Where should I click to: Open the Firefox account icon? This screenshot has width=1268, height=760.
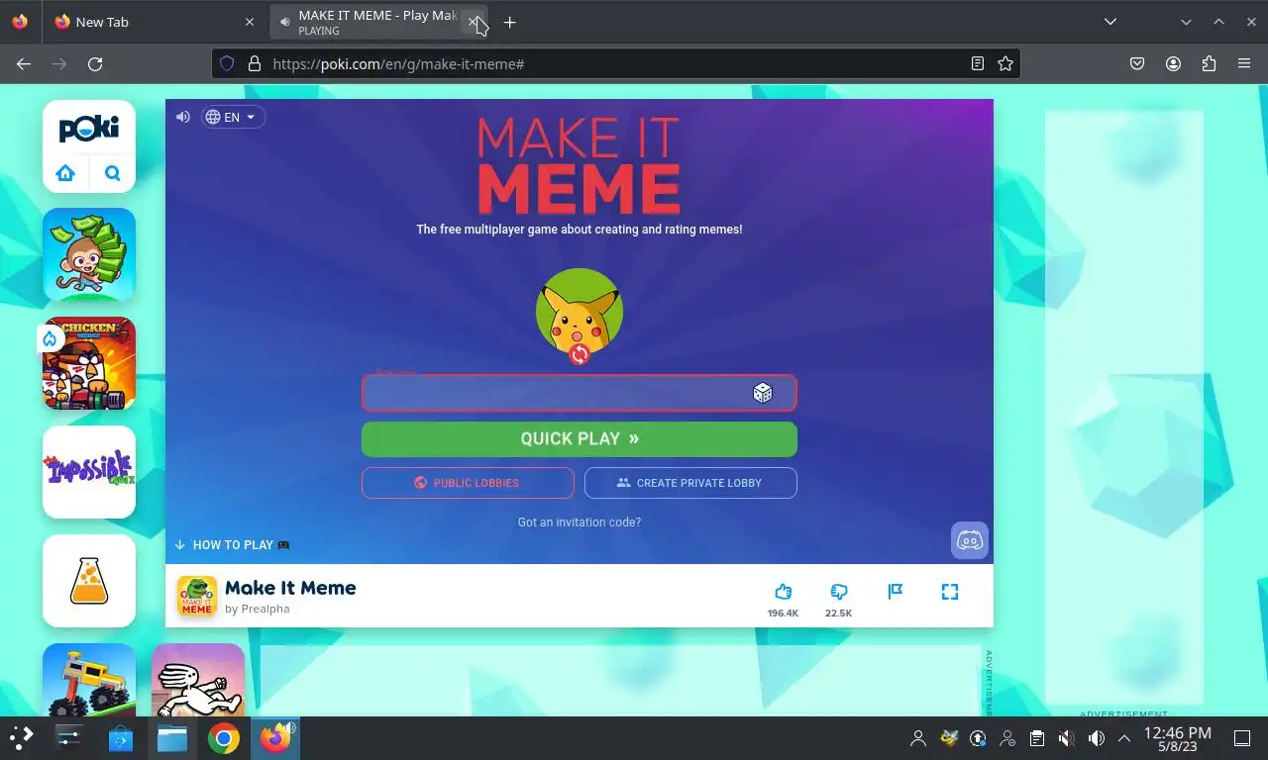pyautogui.click(x=1173, y=63)
